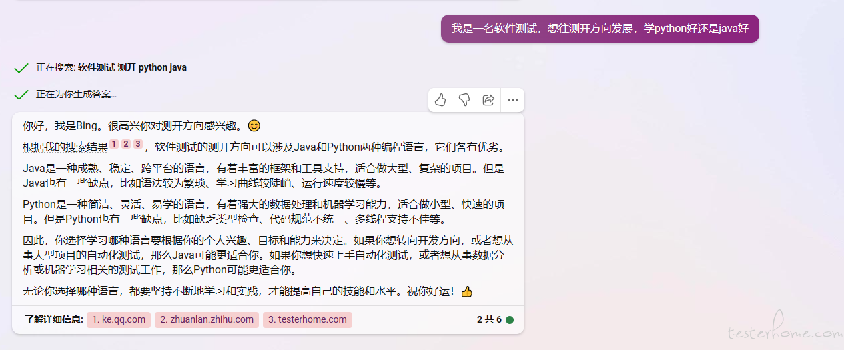Open citation superscript 3
This screenshot has width=844, height=350.
pyautogui.click(x=137, y=144)
